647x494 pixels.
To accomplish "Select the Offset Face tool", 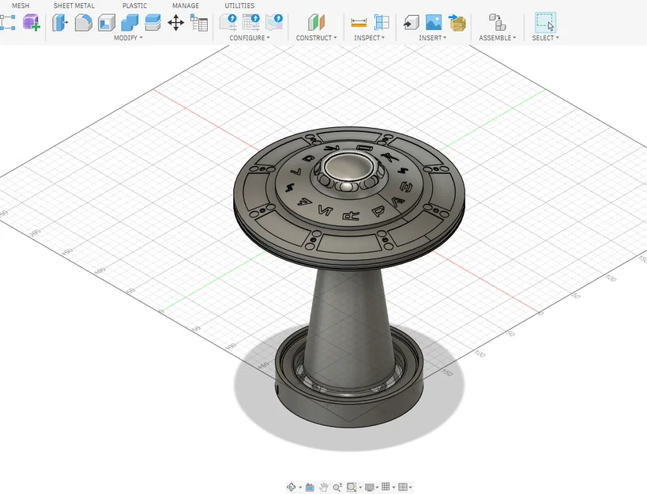I will click(x=152, y=23).
